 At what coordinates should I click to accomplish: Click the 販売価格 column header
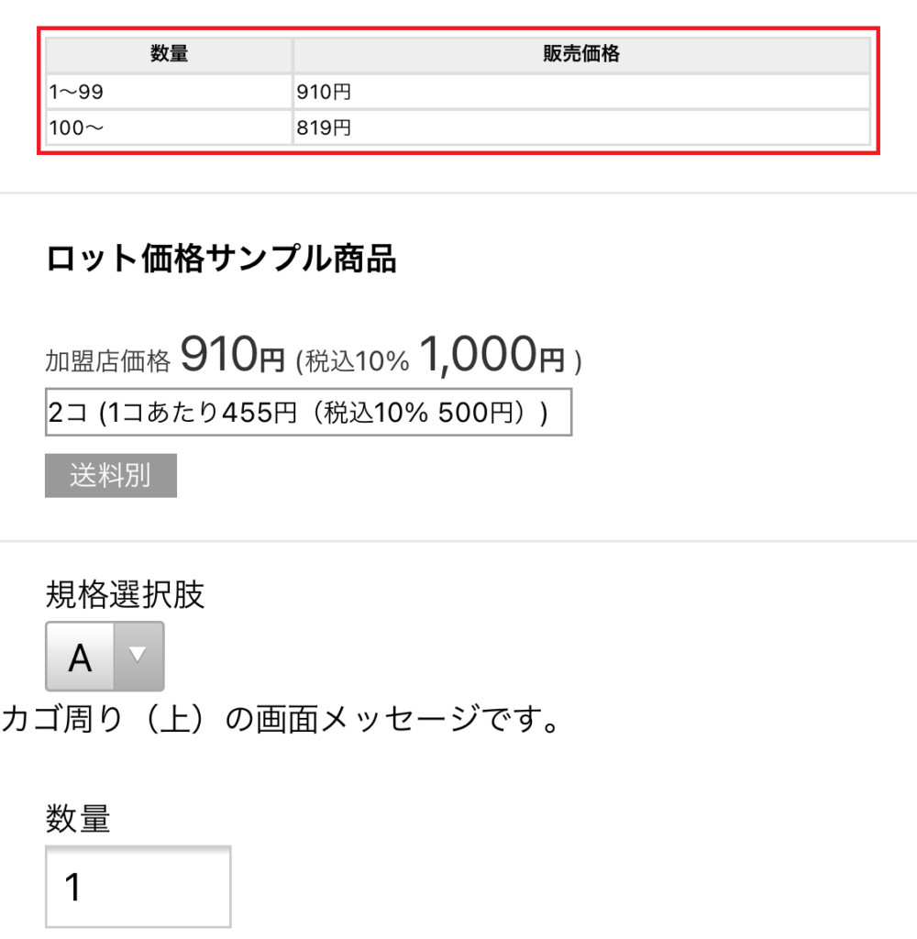pos(581,55)
